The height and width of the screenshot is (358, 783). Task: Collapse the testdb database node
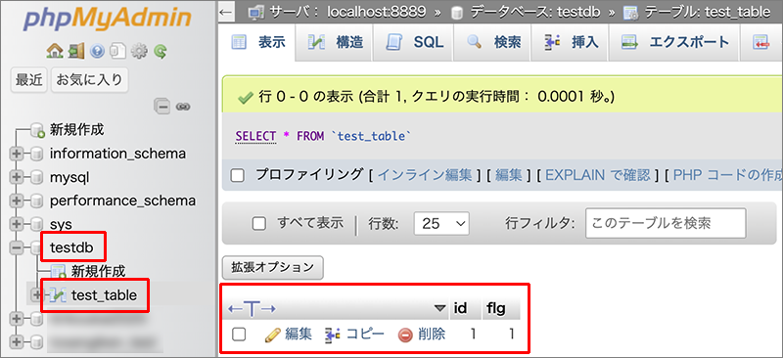point(16,247)
